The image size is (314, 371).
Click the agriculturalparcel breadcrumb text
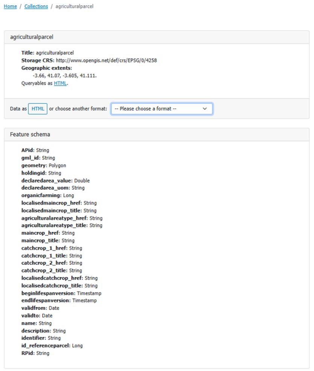tap(75, 6)
